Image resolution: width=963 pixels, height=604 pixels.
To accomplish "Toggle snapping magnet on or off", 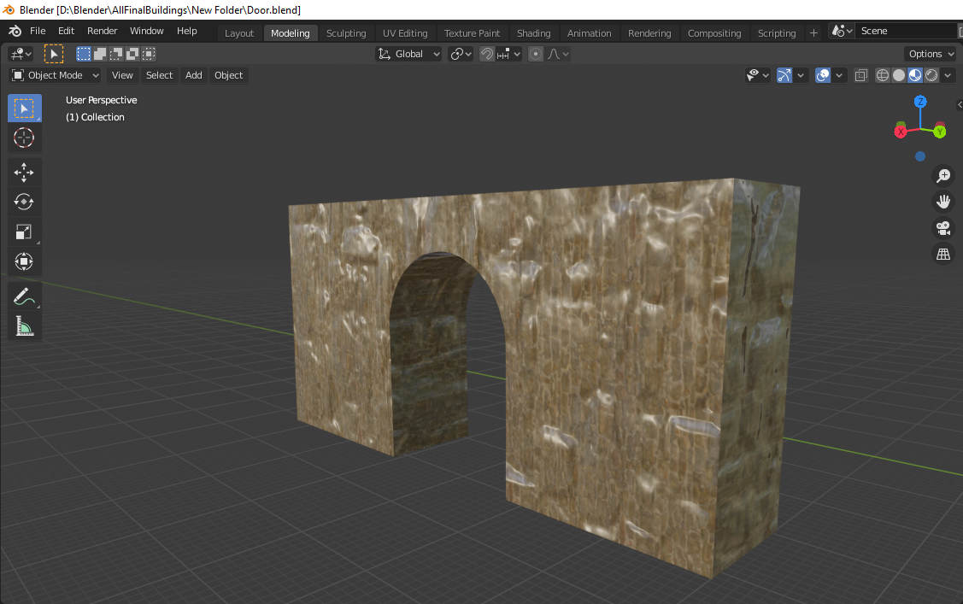I will click(x=486, y=54).
